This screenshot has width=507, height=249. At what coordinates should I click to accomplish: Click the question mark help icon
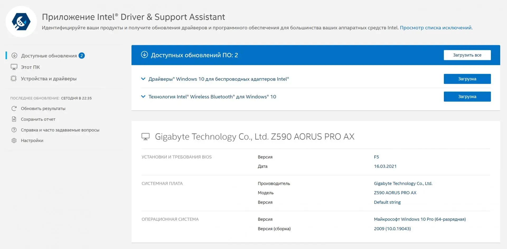[14, 130]
